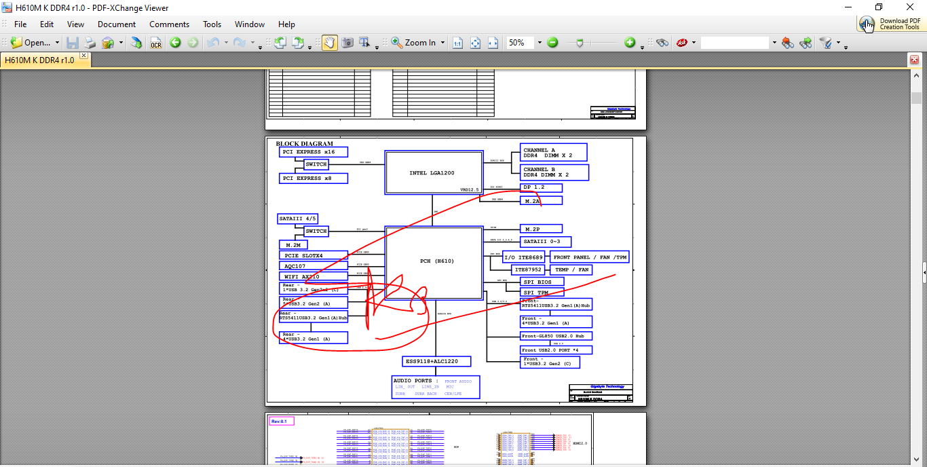Click the Fit Page icon

tap(476, 43)
